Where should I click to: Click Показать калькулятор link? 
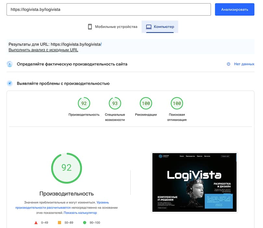(x=80, y=213)
